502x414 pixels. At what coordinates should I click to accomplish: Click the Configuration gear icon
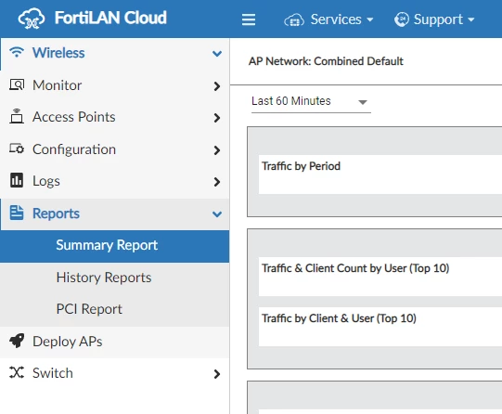tap(17, 149)
